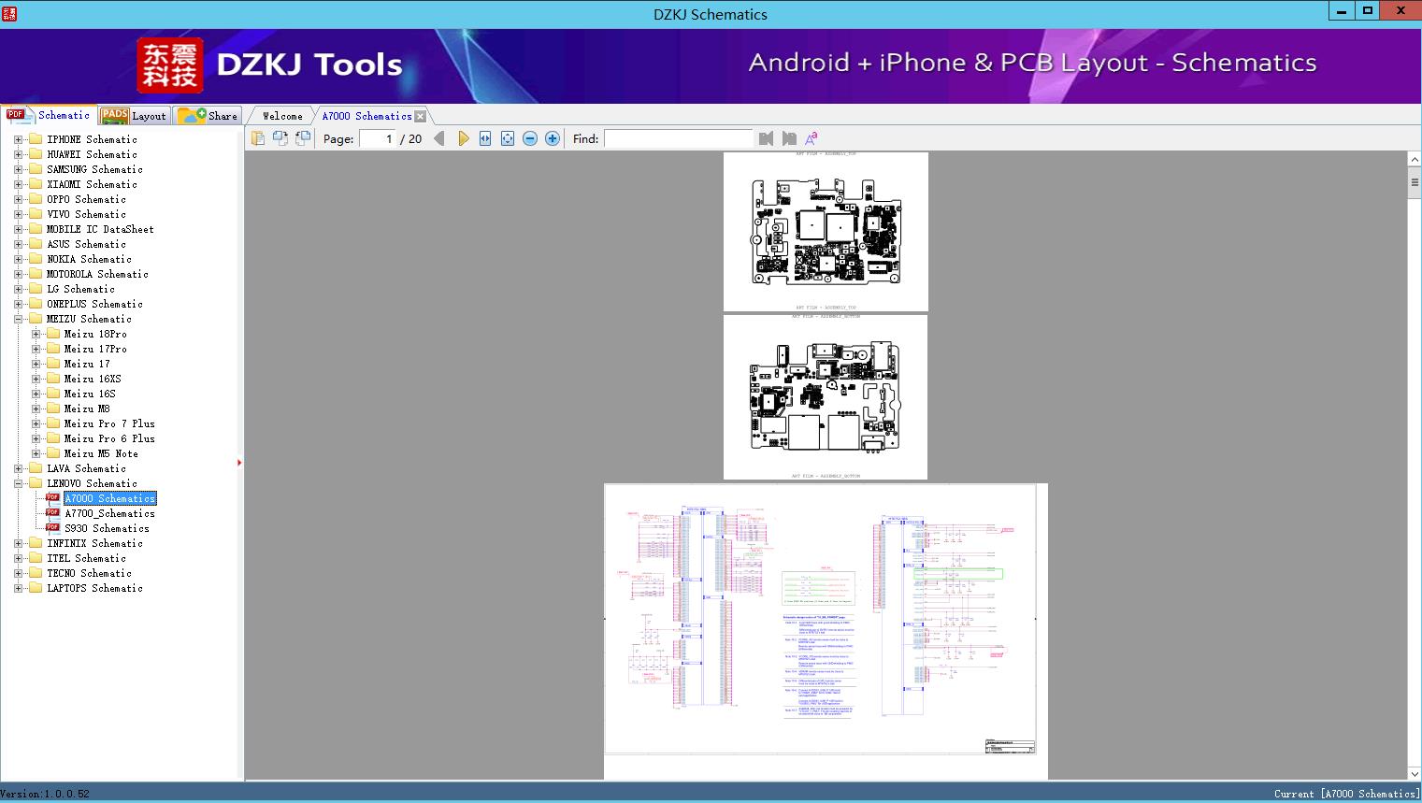This screenshot has height=803, width=1422.
Task: Expand the Meizu 17Pro node
Action: pos(36,349)
